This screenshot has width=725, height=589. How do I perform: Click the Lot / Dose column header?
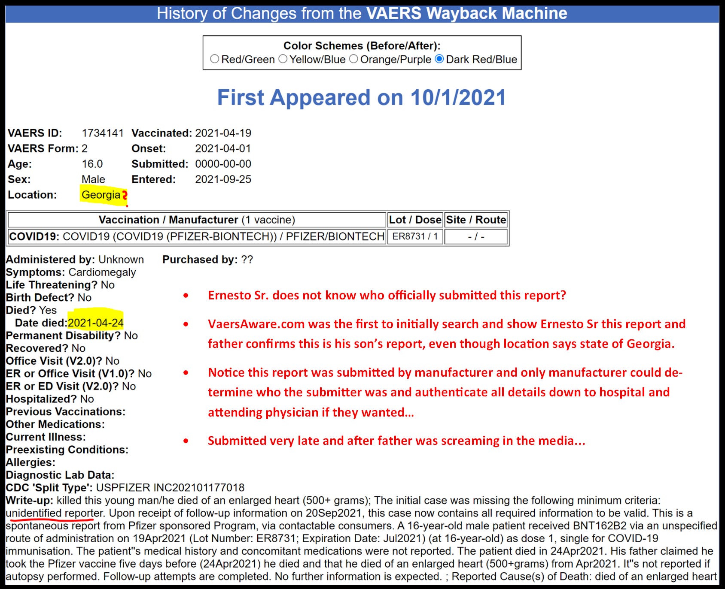point(415,220)
